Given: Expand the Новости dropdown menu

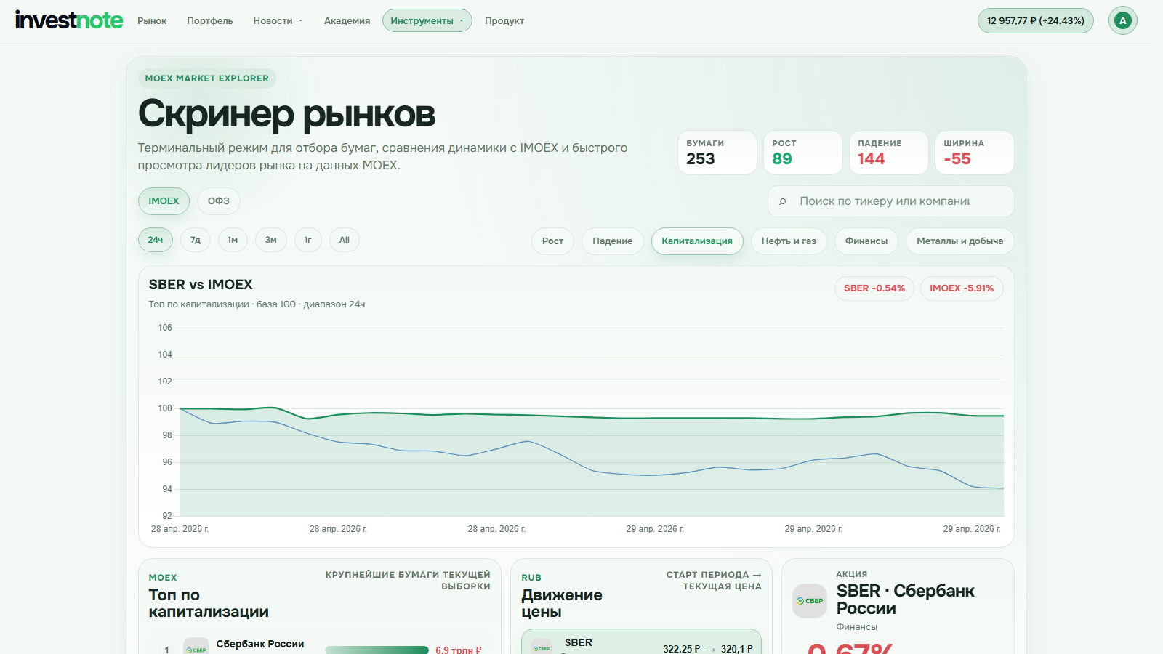Looking at the screenshot, I should point(278,21).
